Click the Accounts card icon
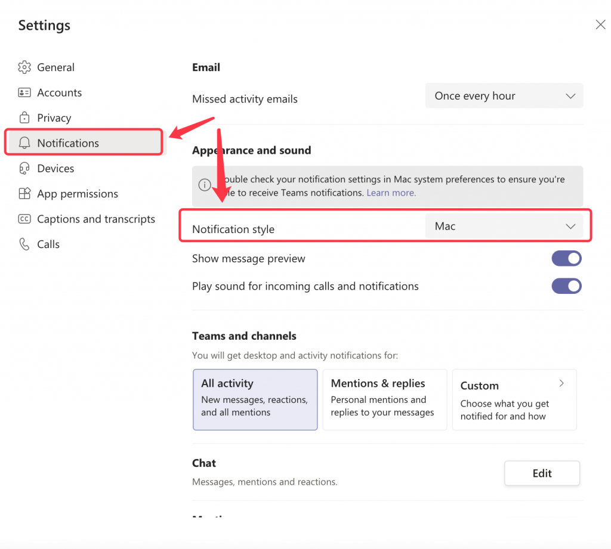 pyautogui.click(x=24, y=92)
